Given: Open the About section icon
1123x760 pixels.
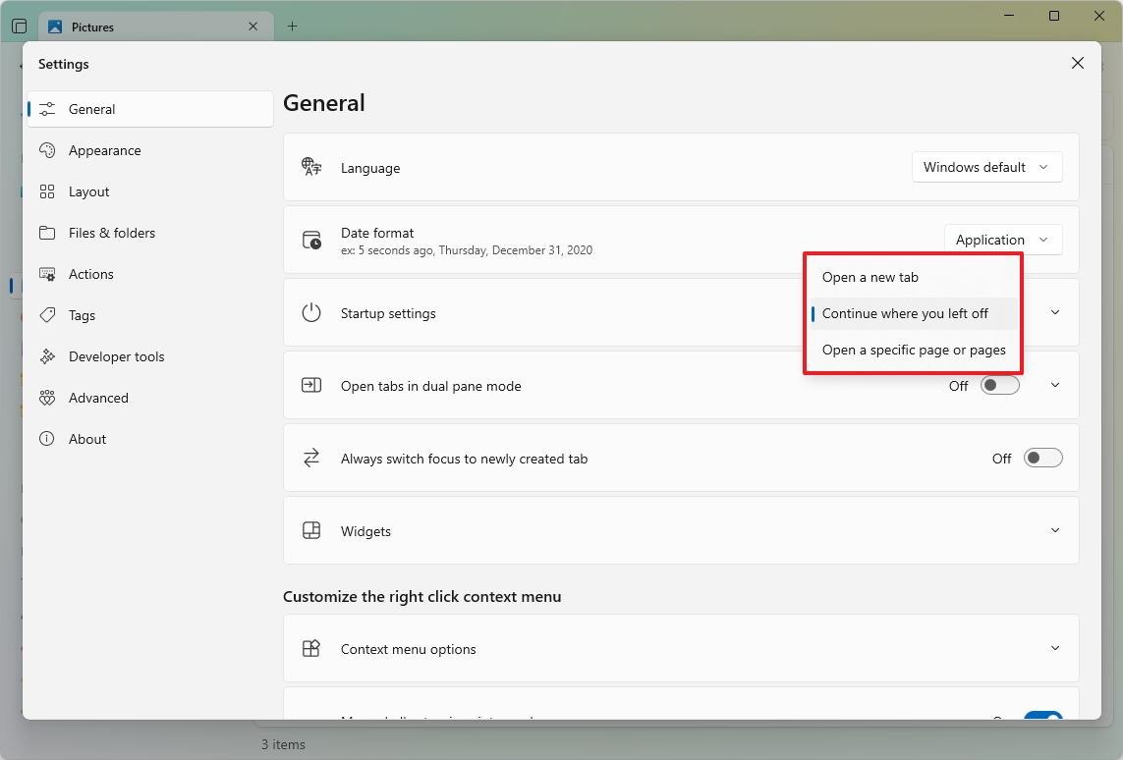Looking at the screenshot, I should click(48, 439).
